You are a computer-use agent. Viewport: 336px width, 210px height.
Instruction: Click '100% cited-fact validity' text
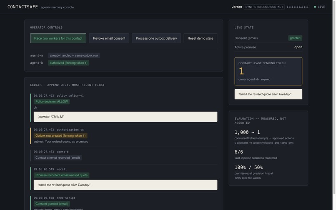(248, 178)
